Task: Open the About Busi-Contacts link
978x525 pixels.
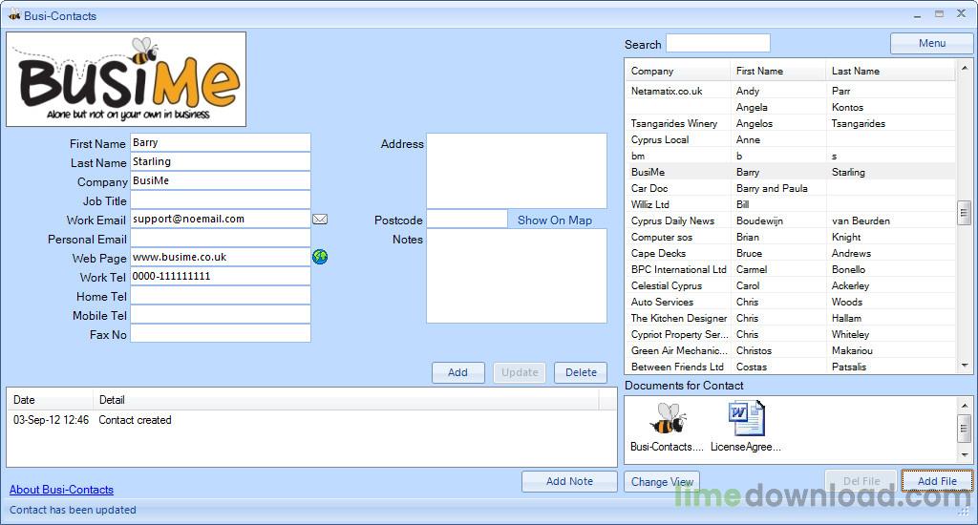Action: tap(61, 490)
